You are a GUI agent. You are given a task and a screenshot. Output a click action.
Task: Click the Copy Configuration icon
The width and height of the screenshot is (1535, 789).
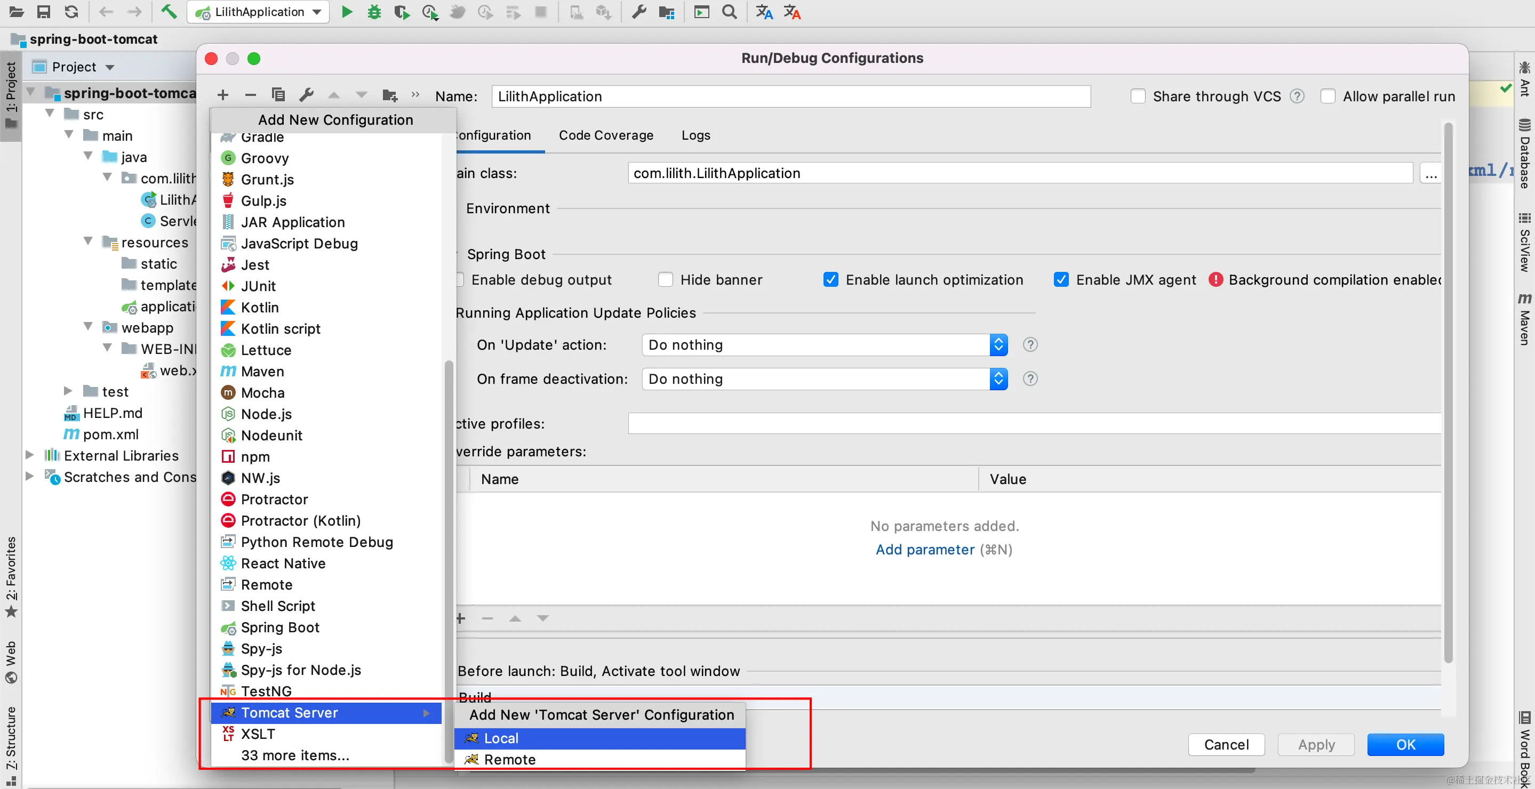pyautogui.click(x=278, y=95)
